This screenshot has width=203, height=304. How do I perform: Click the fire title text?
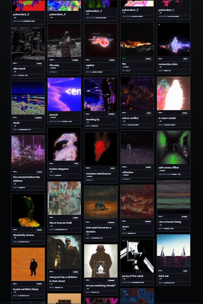(x=124, y=64)
